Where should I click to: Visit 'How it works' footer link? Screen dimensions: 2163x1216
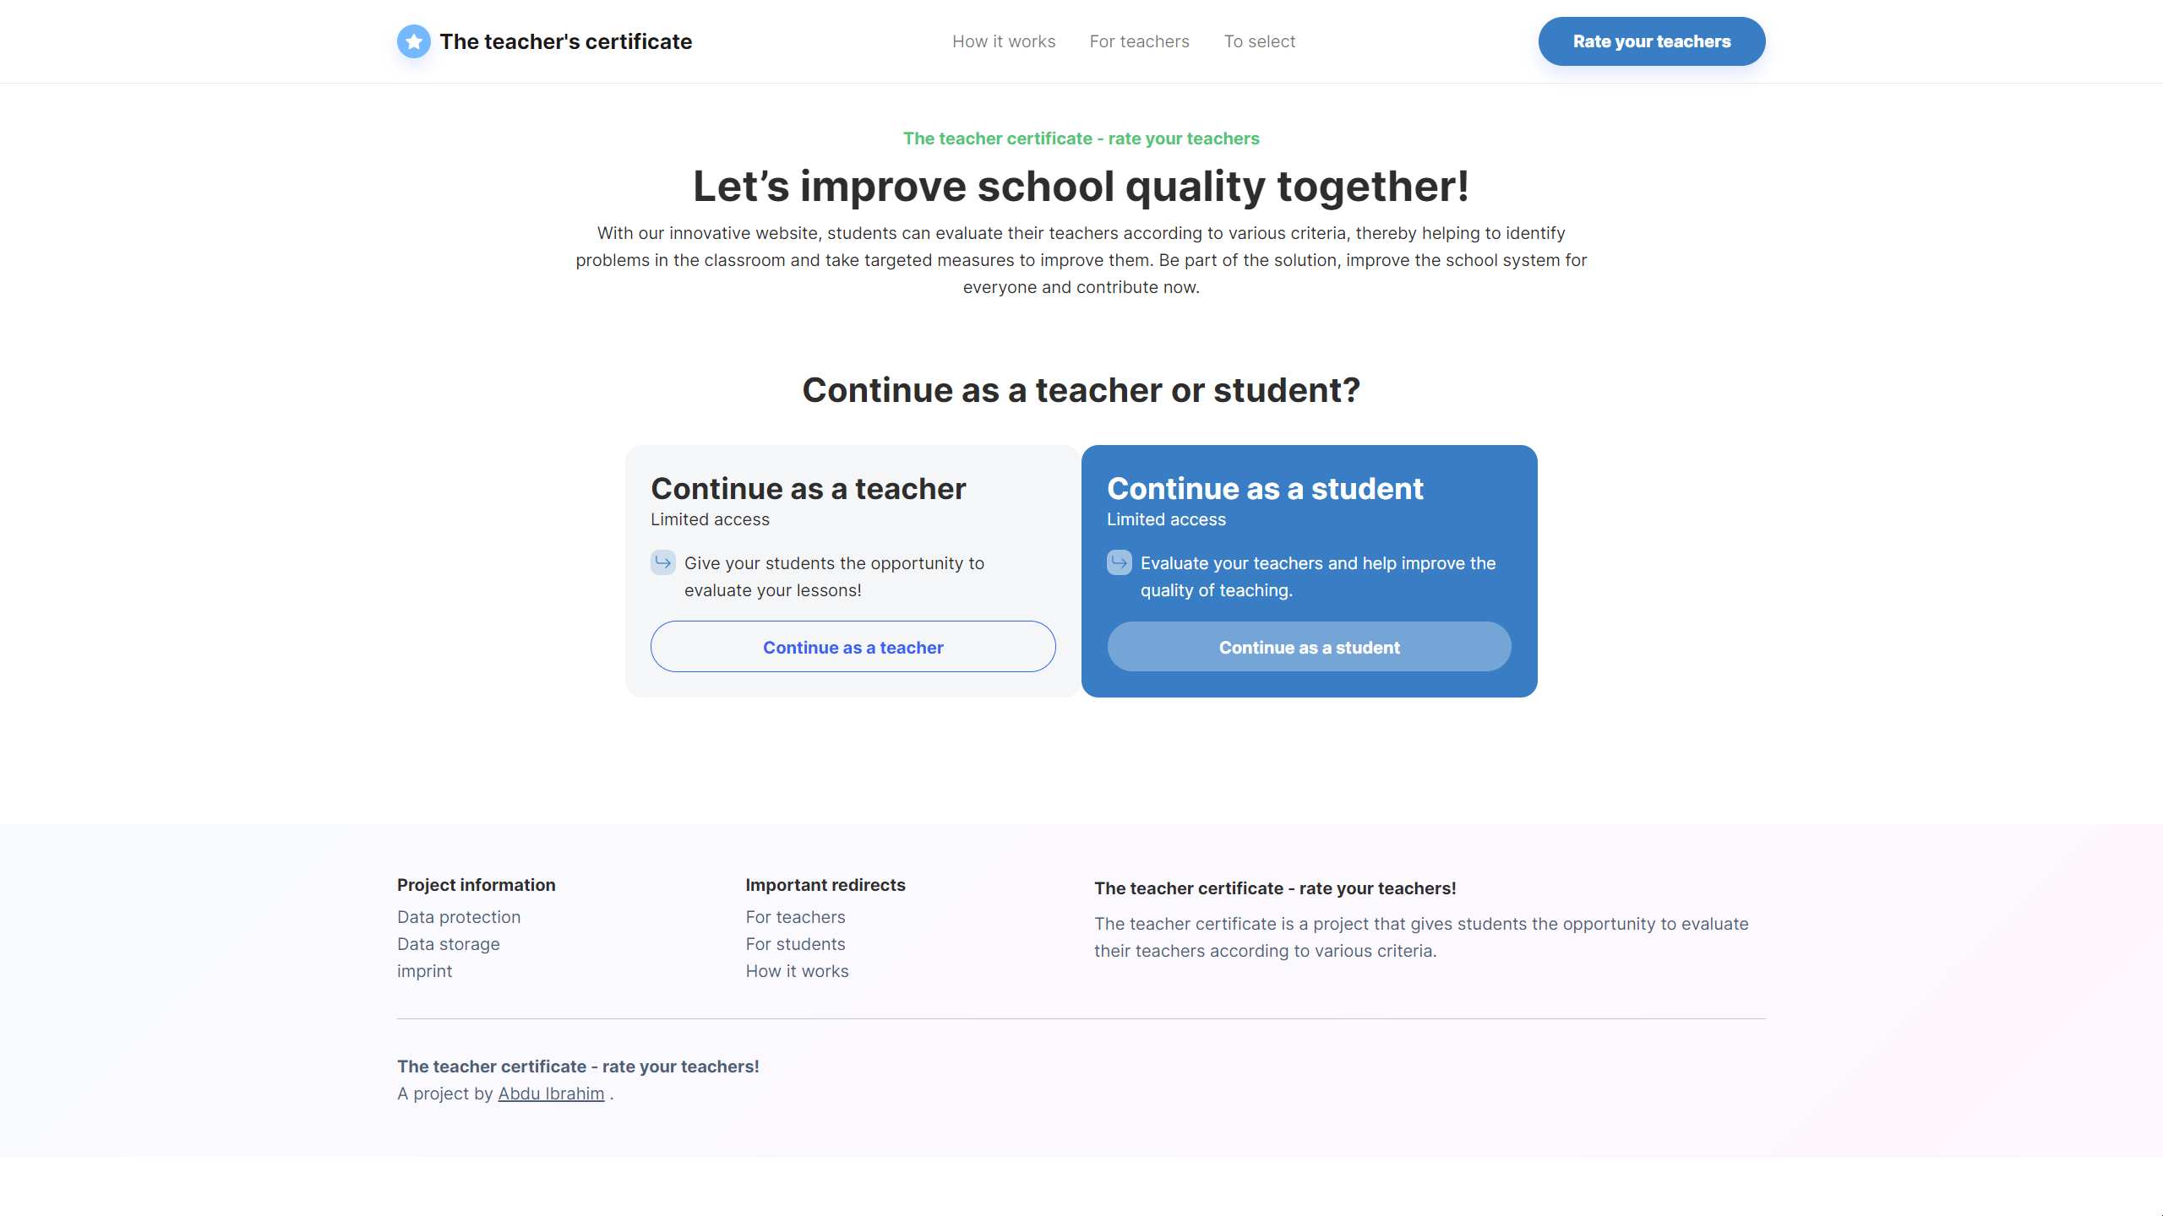(x=797, y=971)
